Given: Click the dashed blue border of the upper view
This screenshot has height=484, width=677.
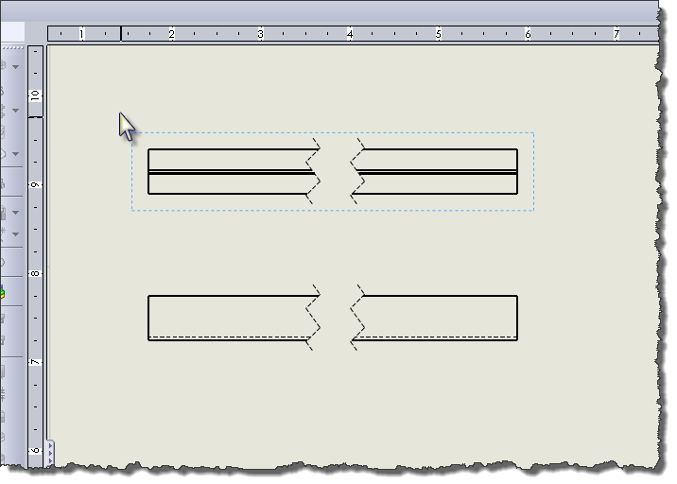Looking at the screenshot, I should 331,133.
